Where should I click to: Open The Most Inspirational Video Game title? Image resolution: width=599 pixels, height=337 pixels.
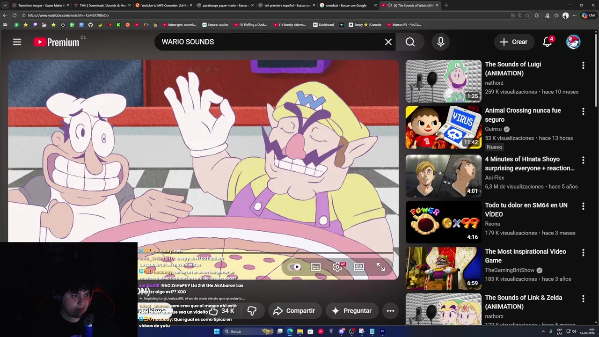(x=526, y=256)
